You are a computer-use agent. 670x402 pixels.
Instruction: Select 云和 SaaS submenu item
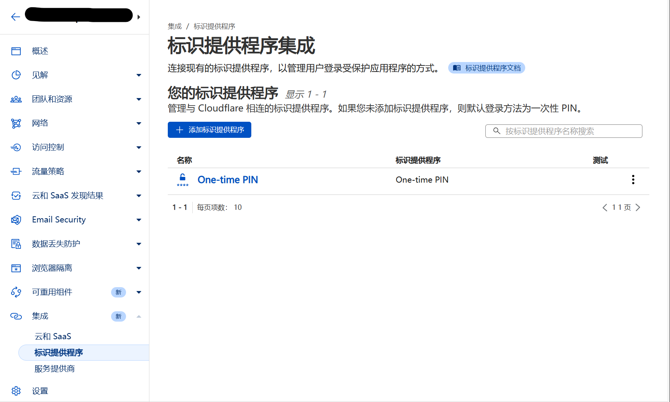(x=53, y=336)
